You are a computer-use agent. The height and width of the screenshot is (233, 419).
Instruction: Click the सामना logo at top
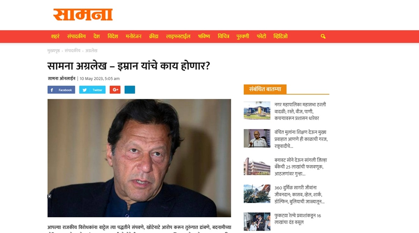83,14
